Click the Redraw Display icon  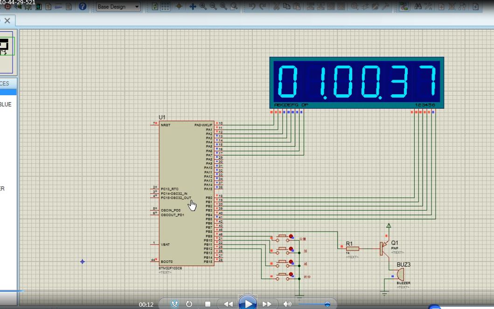tap(154, 5)
